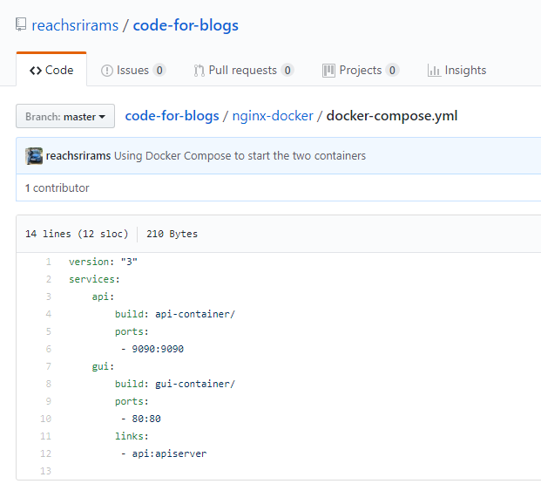Select line number 13
The width and height of the screenshot is (541, 484).
tap(46, 471)
